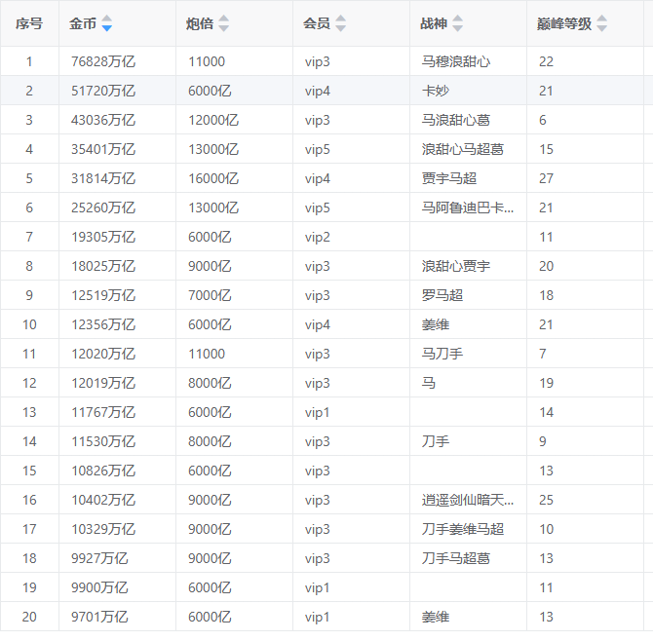The width and height of the screenshot is (653, 641).
Task: Click sort arrows next to 巅峰等级
Action: click(601, 24)
